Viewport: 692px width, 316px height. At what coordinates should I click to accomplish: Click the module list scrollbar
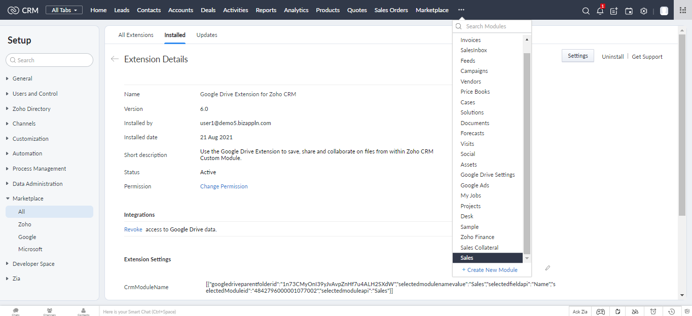tap(527, 152)
